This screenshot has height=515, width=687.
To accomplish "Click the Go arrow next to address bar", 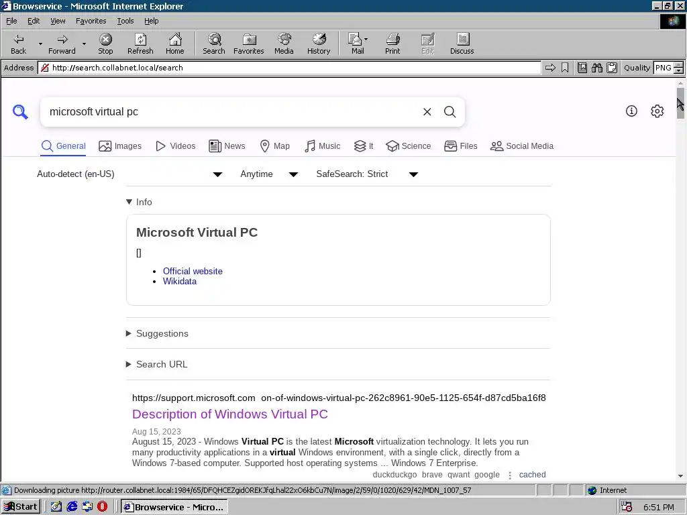I will [550, 68].
